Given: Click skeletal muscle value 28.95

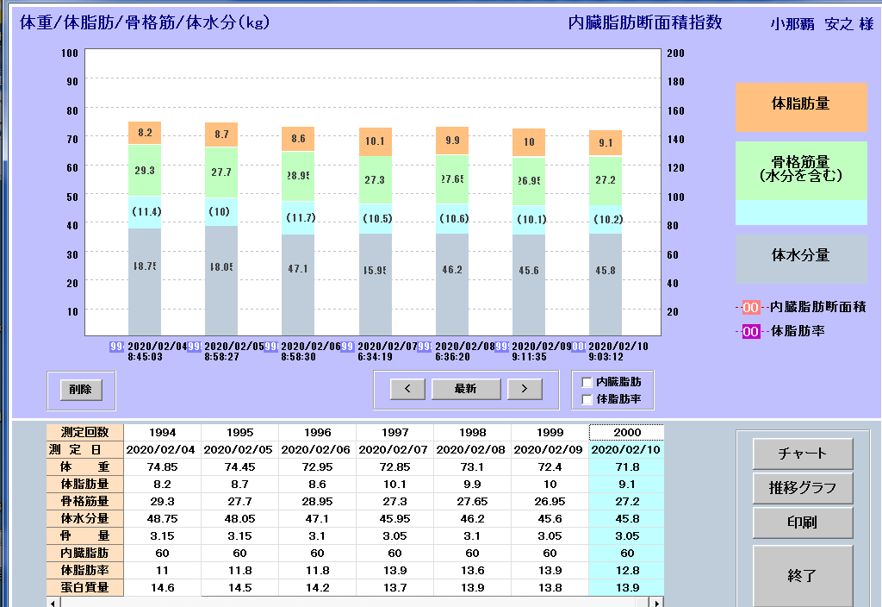Looking at the screenshot, I should (318, 502).
